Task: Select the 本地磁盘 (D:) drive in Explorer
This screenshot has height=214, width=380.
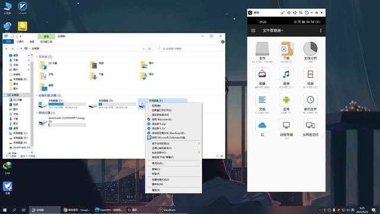Action: 112,104
